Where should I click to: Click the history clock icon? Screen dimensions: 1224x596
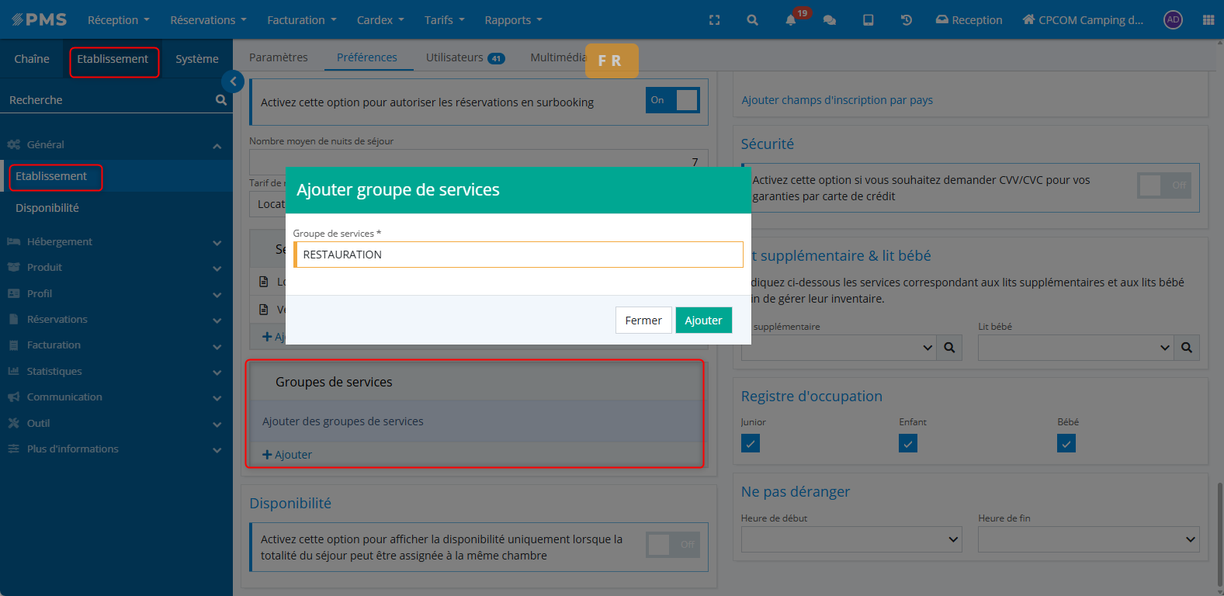coord(906,20)
